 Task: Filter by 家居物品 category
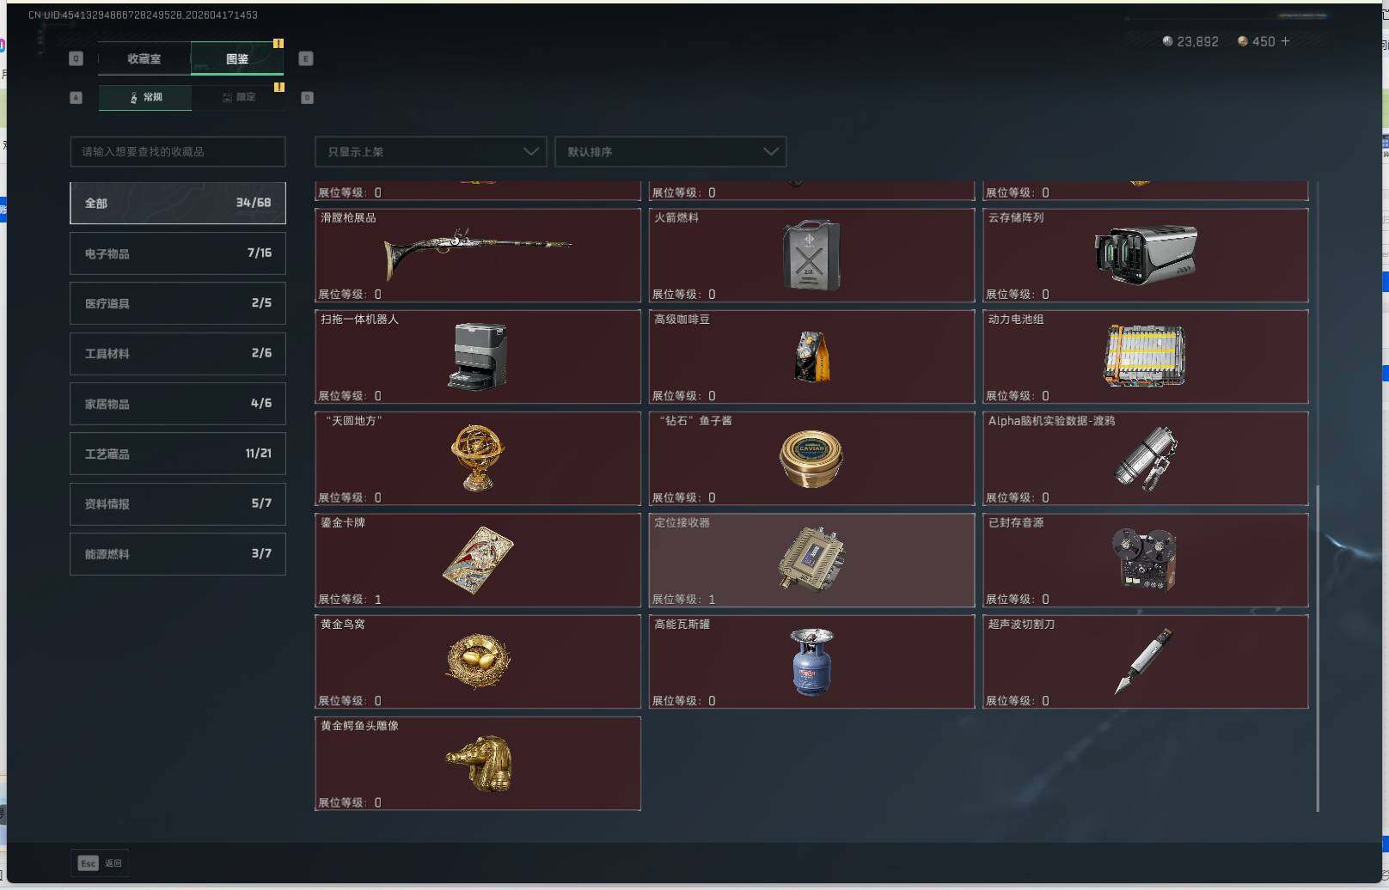point(178,404)
